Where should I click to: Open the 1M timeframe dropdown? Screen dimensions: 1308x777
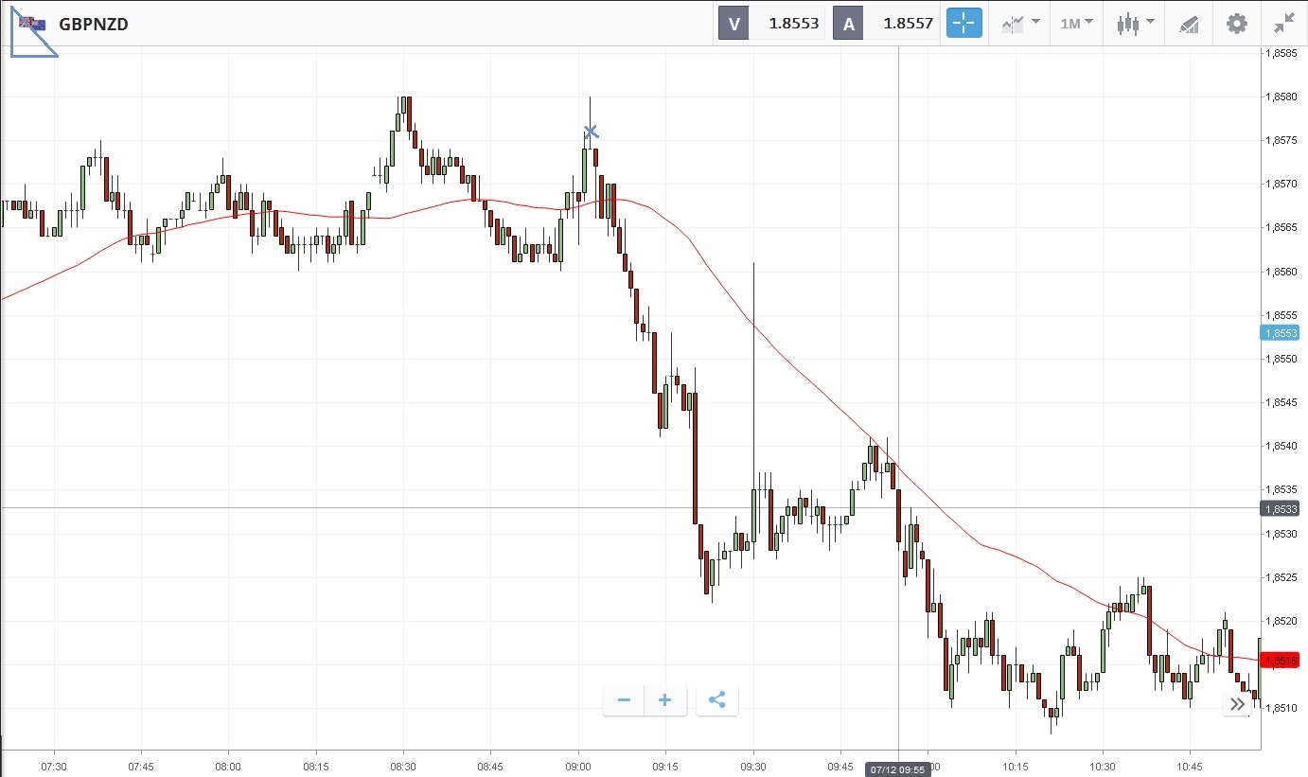(1076, 24)
